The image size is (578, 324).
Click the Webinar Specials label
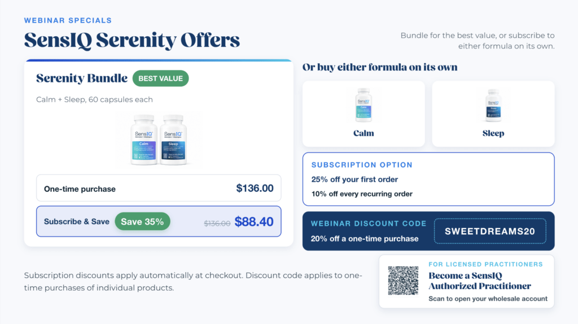click(68, 21)
